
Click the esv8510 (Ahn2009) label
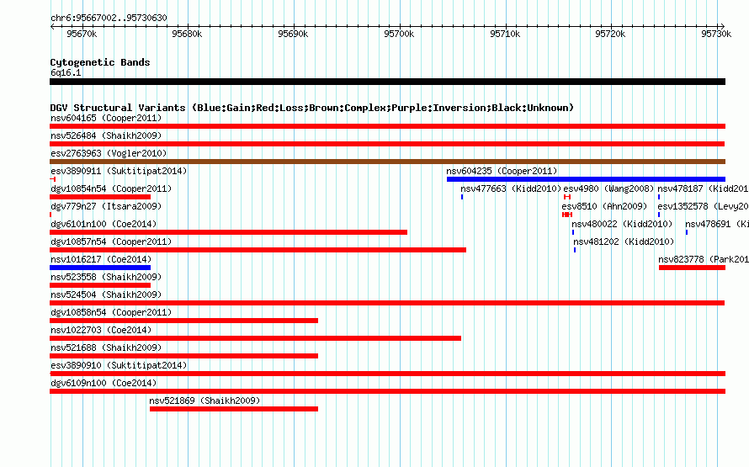tap(604, 206)
